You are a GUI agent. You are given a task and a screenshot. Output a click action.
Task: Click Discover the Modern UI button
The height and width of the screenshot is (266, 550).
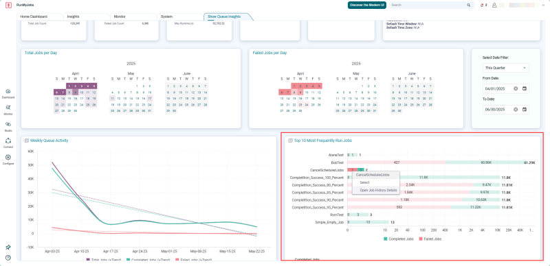tap(367, 5)
